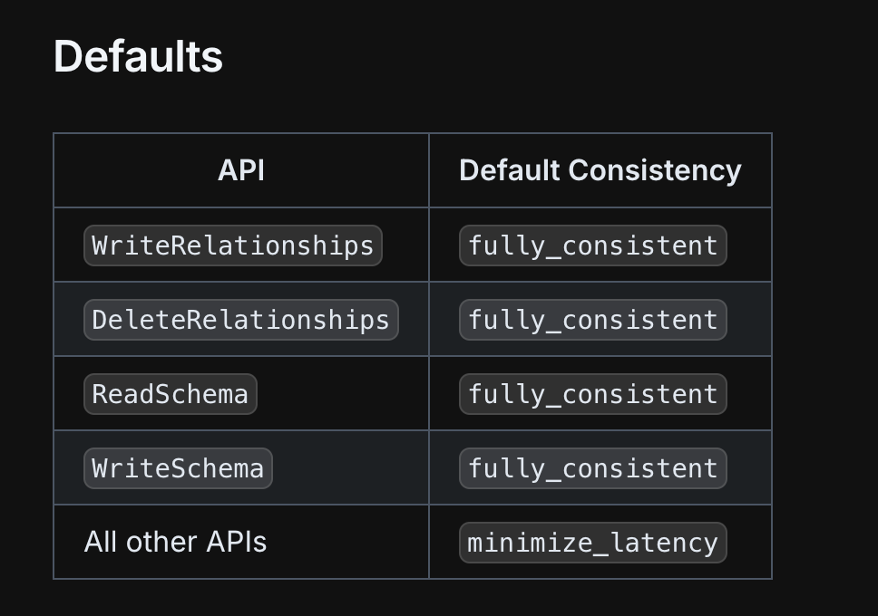Click fully_consistent in the DeleteRelationships row
The width and height of the screenshot is (878, 616).
point(593,320)
